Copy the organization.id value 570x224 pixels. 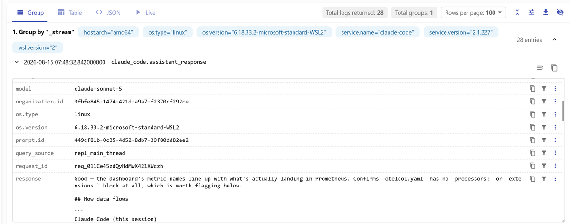point(532,102)
